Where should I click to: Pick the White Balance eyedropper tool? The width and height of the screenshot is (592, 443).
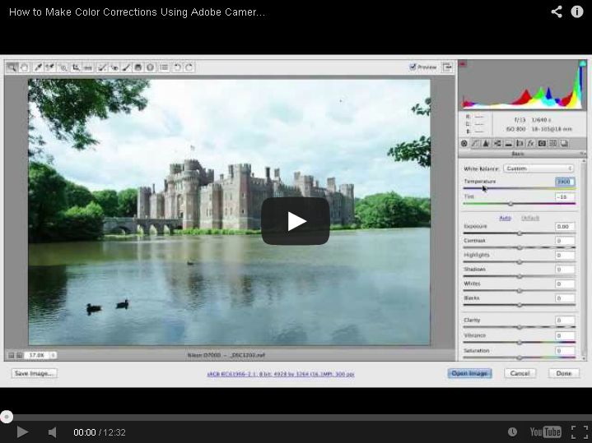pos(38,67)
